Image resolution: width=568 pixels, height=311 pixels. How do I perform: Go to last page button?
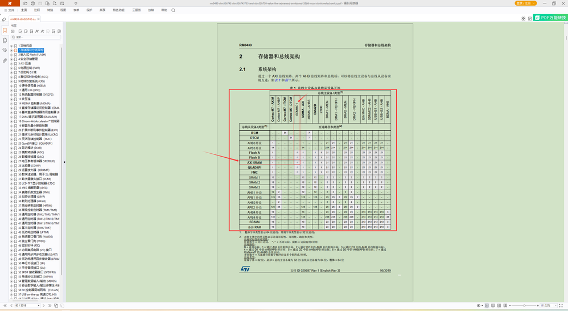pos(50,305)
